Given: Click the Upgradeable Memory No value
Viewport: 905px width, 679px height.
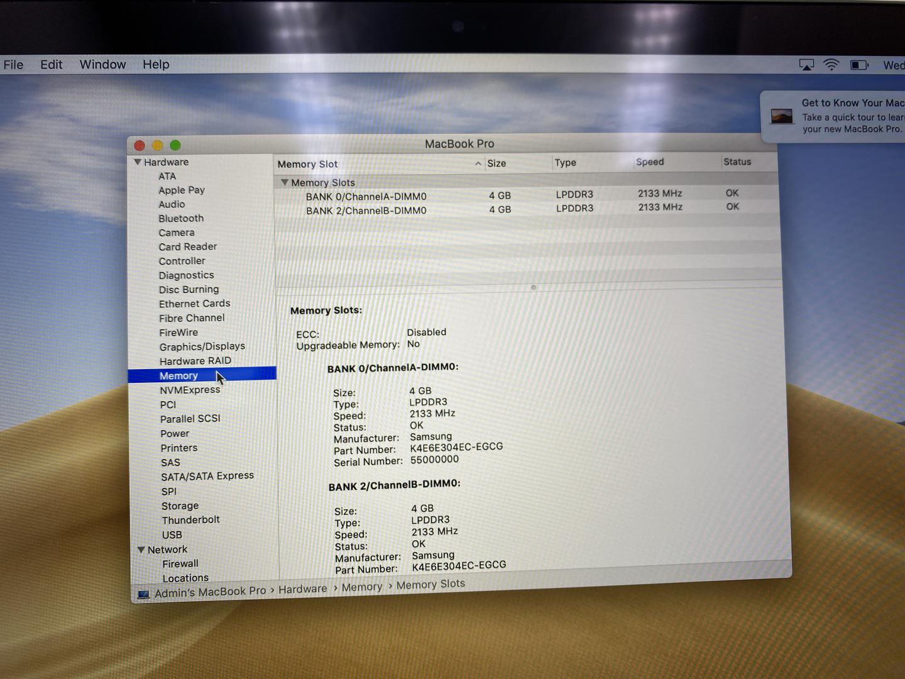Looking at the screenshot, I should 414,344.
